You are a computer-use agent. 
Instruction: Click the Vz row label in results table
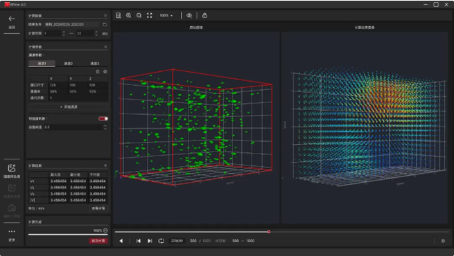[x=39, y=194]
